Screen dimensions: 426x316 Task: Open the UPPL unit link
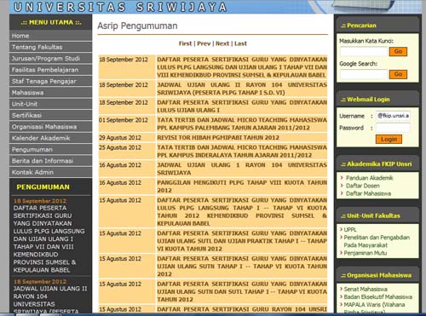coord(350,230)
